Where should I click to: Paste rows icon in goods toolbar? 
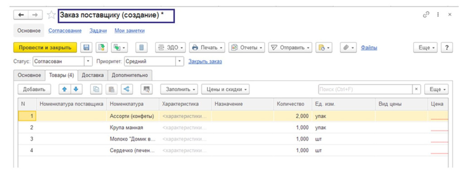tap(111, 89)
